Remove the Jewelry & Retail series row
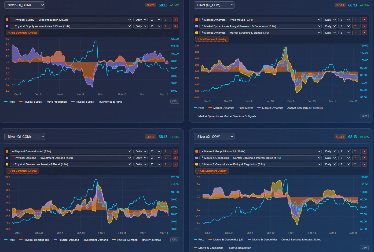 (x=175, y=164)
